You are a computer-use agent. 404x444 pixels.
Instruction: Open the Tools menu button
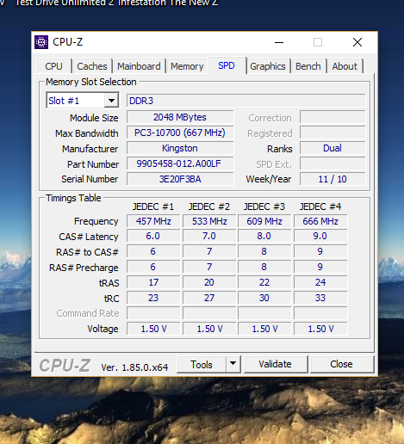point(202,365)
